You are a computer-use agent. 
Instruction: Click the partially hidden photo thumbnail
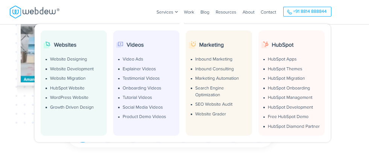27,53
